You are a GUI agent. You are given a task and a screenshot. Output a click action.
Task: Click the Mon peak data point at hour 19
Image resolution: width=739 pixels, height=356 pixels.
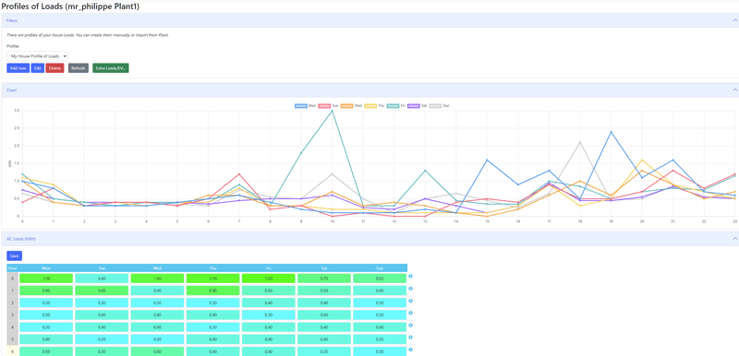612,132
